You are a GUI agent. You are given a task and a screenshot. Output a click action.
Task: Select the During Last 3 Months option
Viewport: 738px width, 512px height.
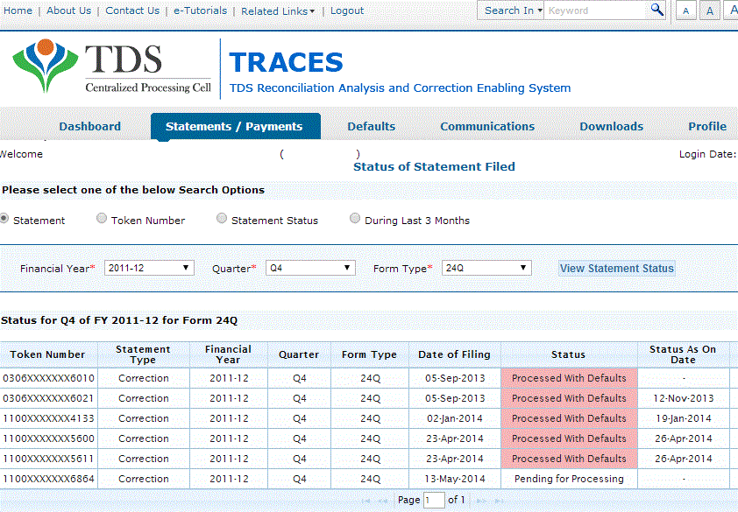(x=355, y=217)
